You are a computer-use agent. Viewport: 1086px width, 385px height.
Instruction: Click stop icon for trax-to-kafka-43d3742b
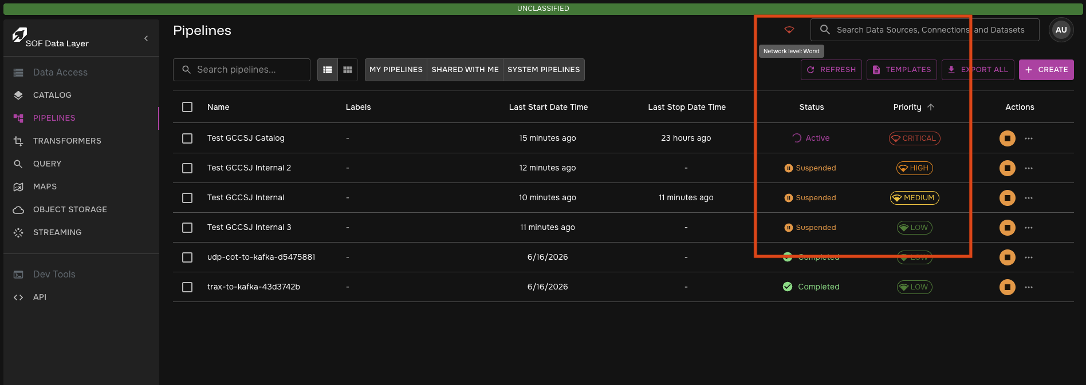[x=1007, y=287]
